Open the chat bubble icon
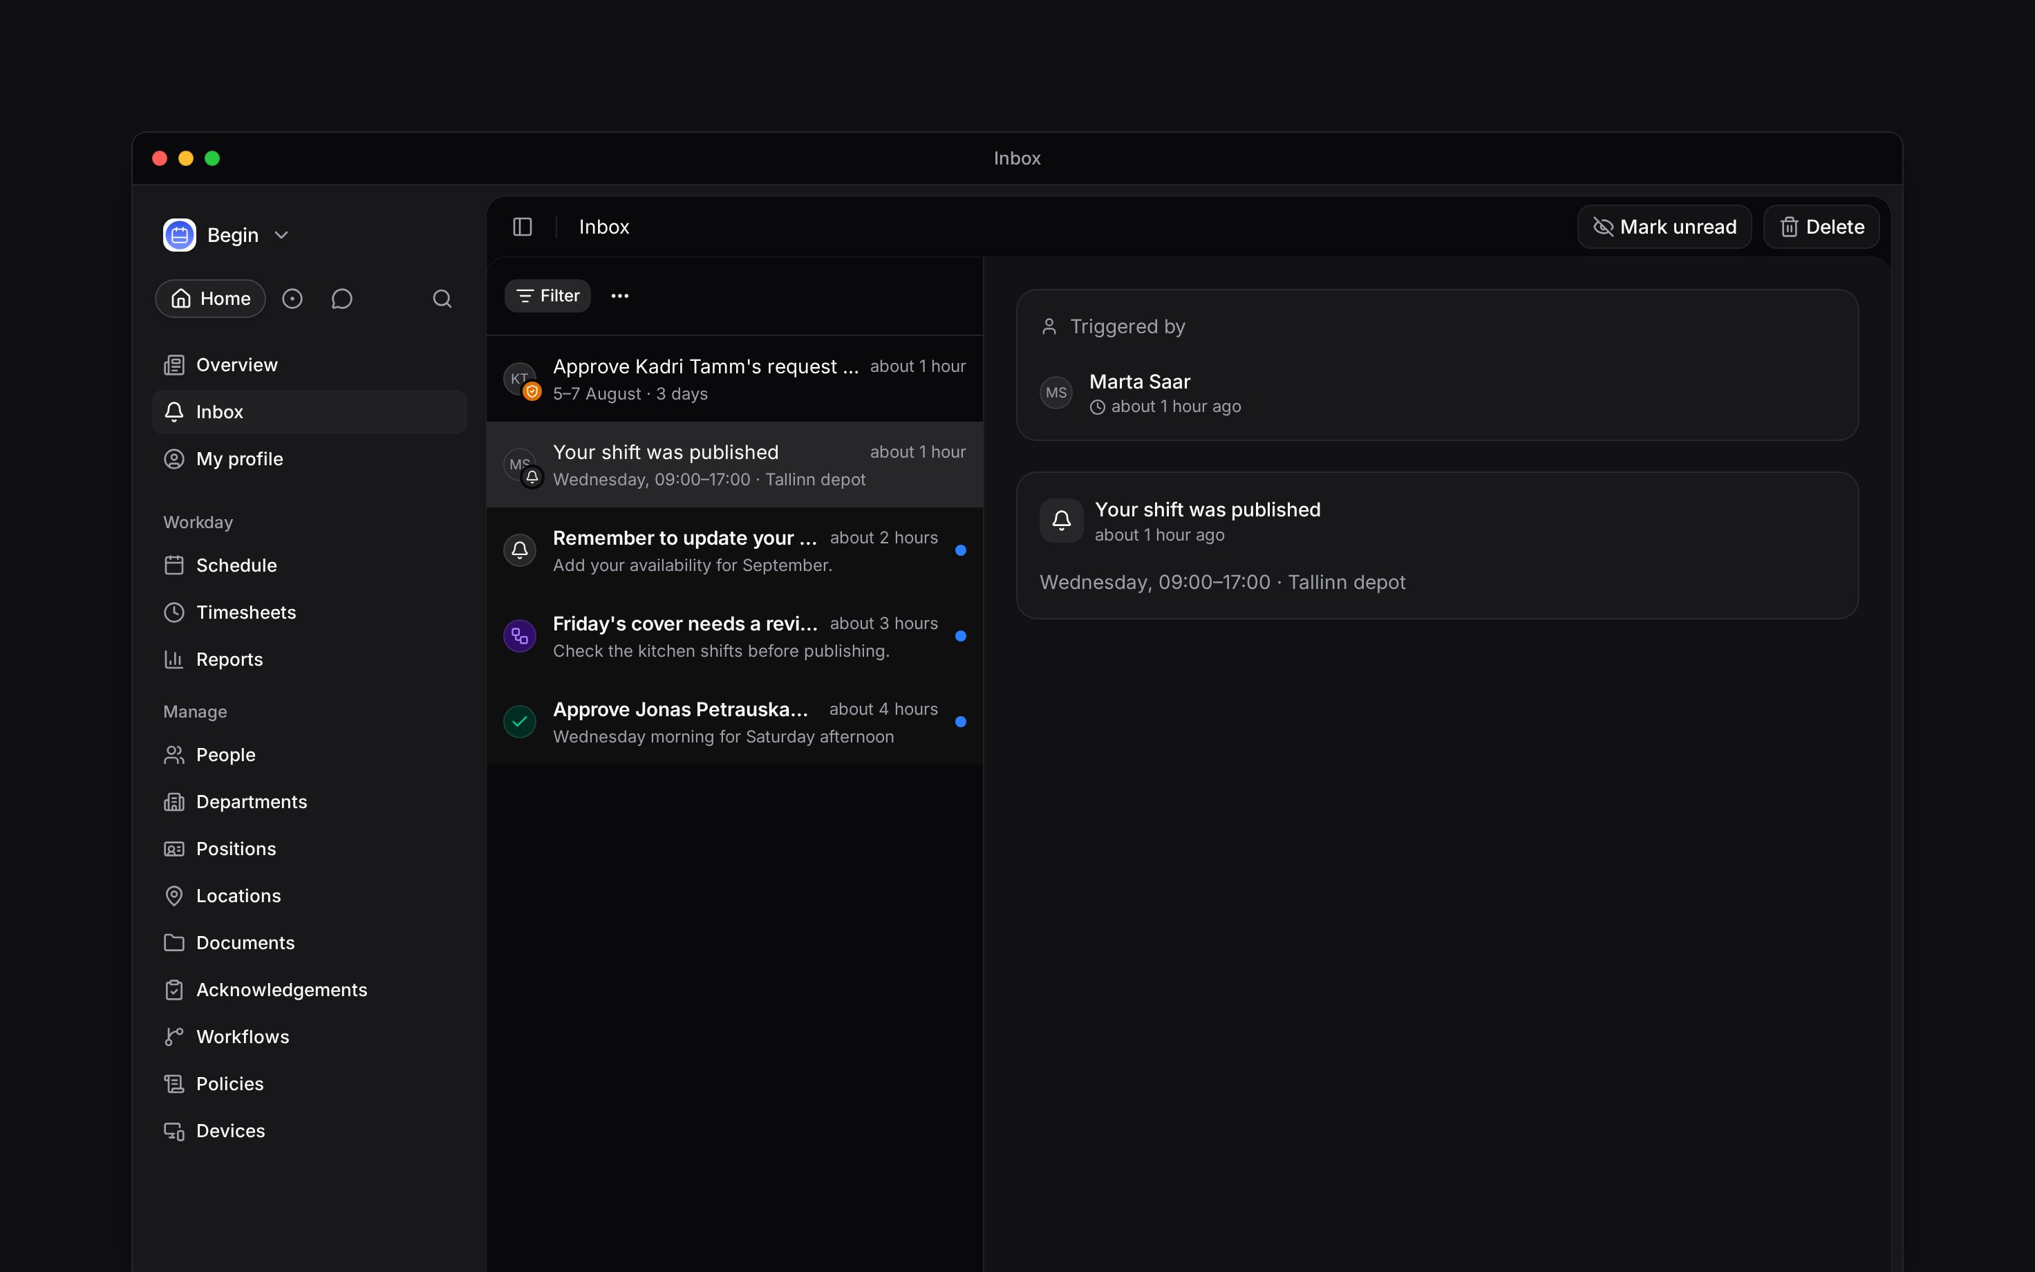This screenshot has width=2035, height=1272. coord(341,299)
